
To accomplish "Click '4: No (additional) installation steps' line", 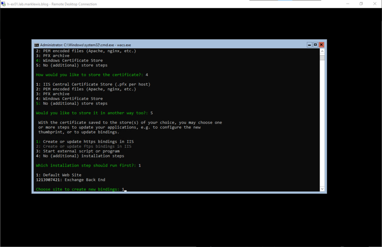I will [x=80, y=156].
